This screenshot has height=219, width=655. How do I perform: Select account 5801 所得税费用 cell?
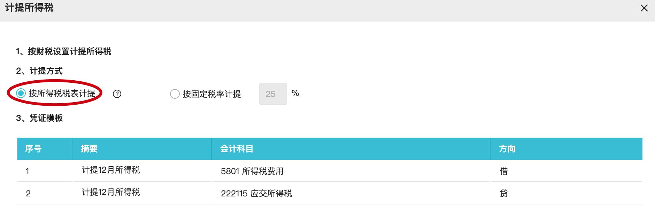click(x=252, y=171)
